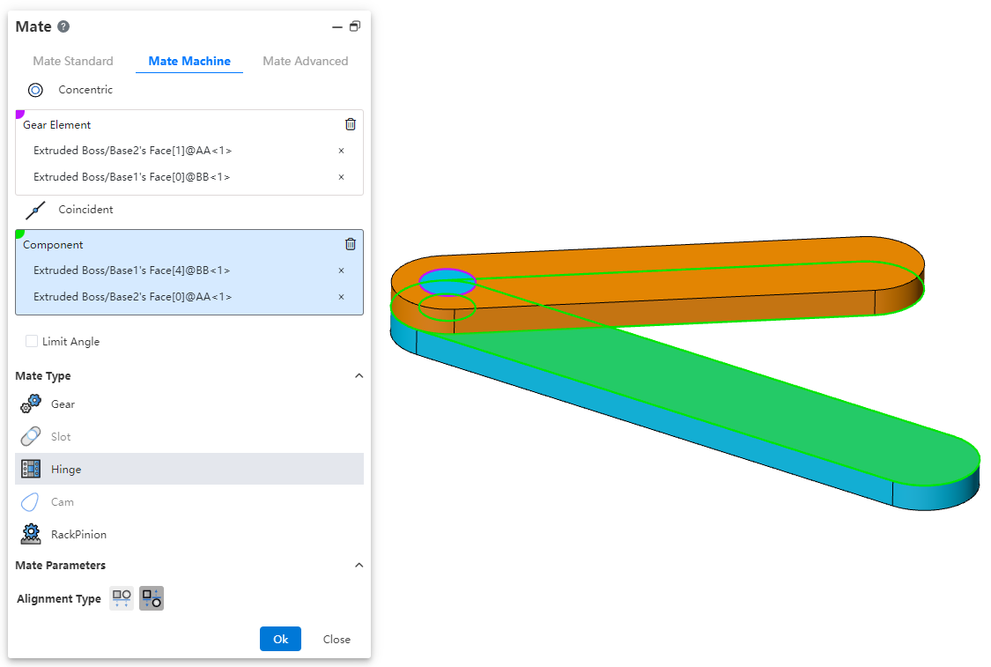Select the RackPinion mate type icon
Screen dimensions: 991x667
pos(31,534)
